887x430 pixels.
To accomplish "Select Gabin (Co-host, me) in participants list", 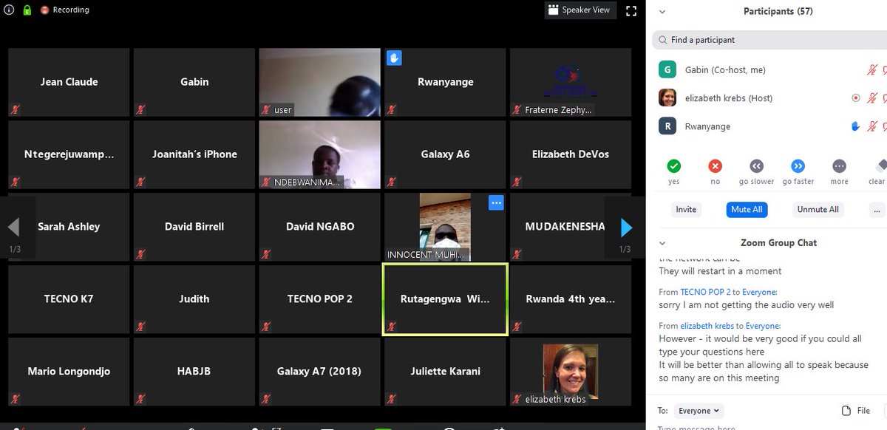I will pos(769,70).
